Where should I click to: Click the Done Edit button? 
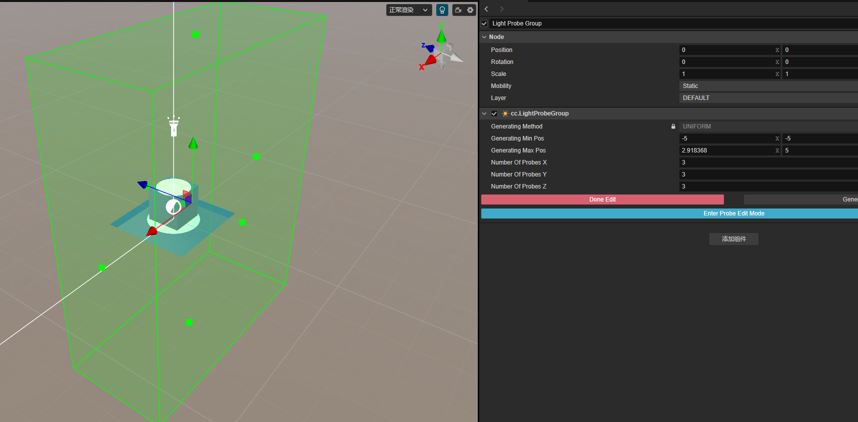click(602, 199)
